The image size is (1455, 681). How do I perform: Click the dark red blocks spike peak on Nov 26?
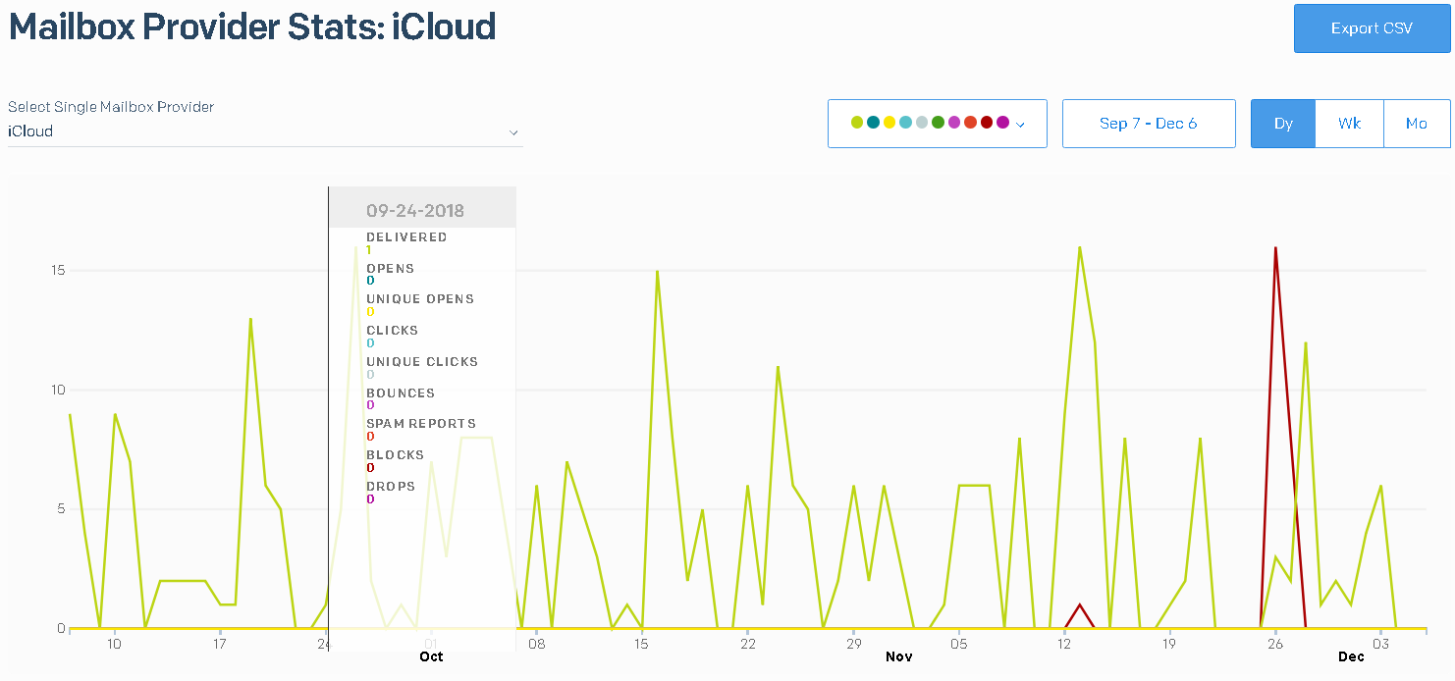pos(1275,248)
